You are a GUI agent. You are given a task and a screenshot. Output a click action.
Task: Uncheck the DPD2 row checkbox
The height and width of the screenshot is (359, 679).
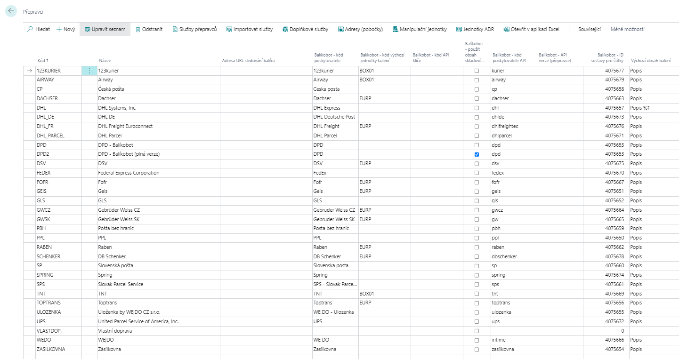point(477,154)
